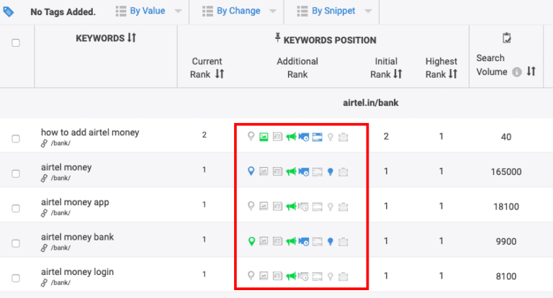Sort by Current Rank column
Screen dimensions: 553x298
tap(220, 73)
